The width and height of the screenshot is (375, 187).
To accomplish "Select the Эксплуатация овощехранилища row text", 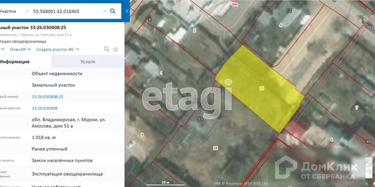I will tap(67, 174).
